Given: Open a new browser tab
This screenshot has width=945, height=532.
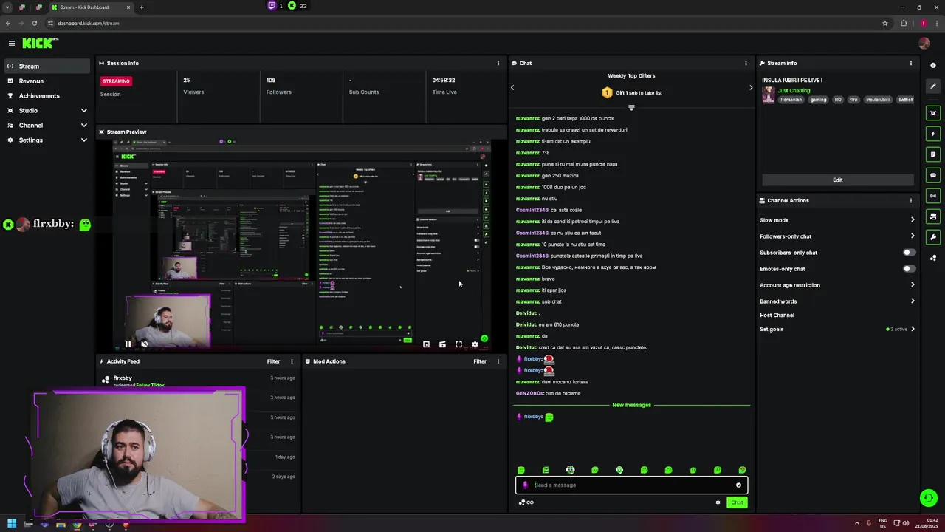Looking at the screenshot, I should 142,7.
